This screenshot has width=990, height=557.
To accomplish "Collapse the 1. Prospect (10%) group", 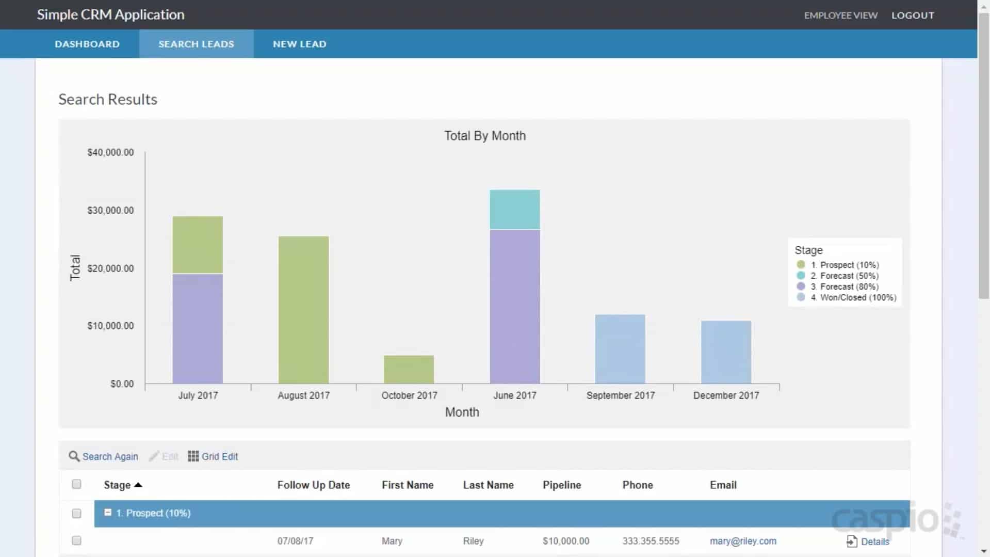I will pyautogui.click(x=108, y=513).
